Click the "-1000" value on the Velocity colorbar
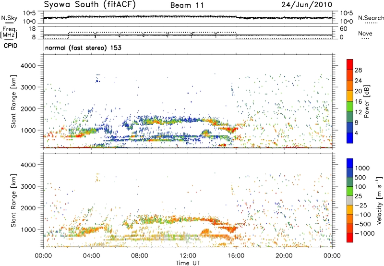Image resolution: width=384 pixels, height=266 pixels. (x=365, y=233)
